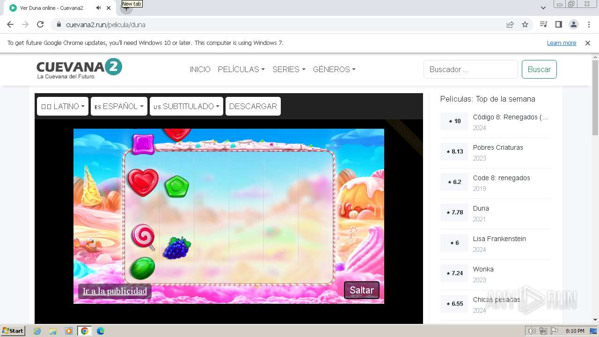
Task: Click the red heart candy in ad
Action: pos(143,183)
